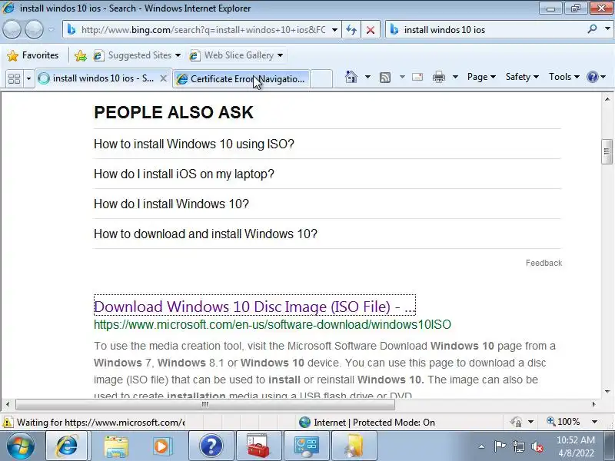
Task: Click the vertical scrollbar up arrow
Action: click(x=607, y=99)
